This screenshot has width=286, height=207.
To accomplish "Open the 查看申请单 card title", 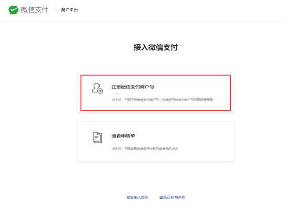I will (x=123, y=136).
